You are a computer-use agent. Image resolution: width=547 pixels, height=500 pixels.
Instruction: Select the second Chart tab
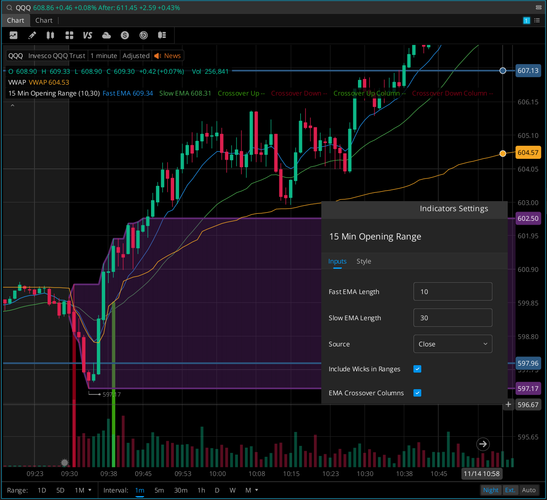pyautogui.click(x=44, y=21)
